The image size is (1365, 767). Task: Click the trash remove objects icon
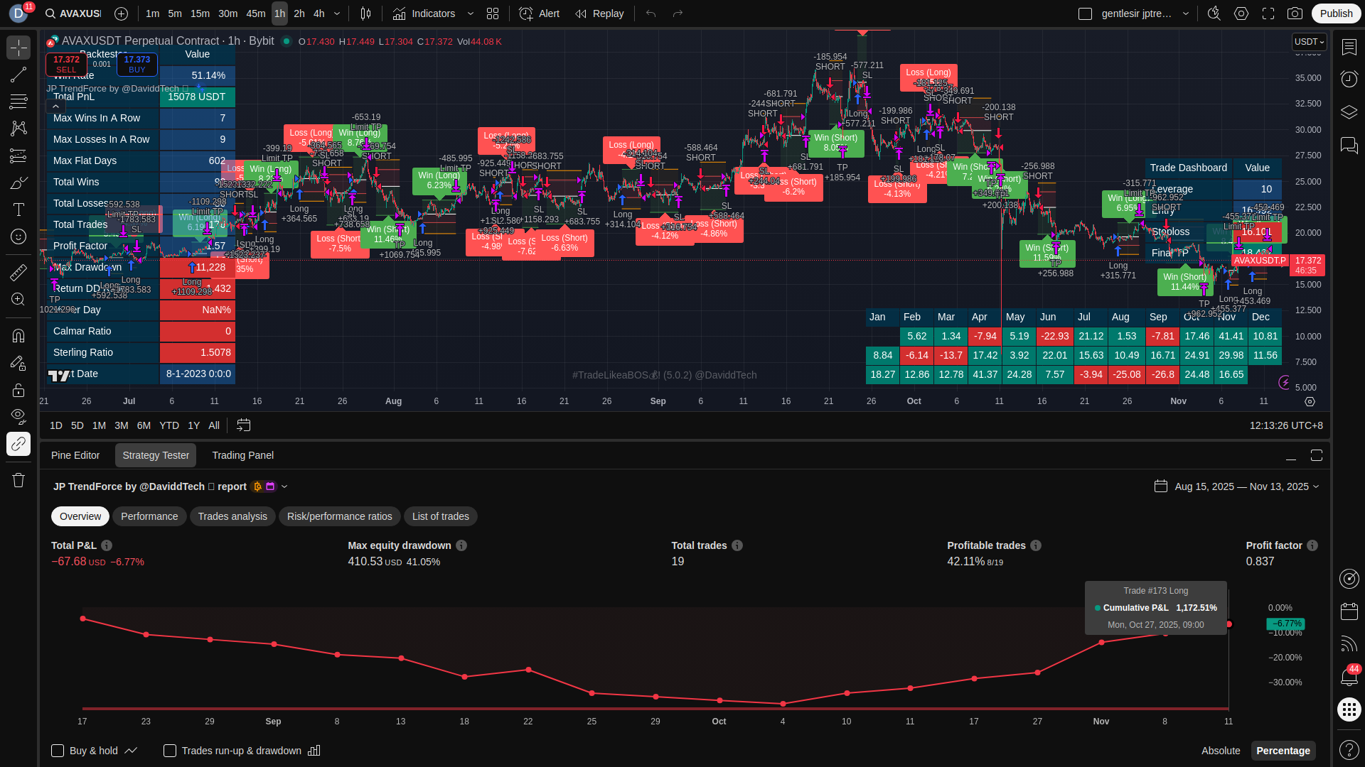[x=18, y=480]
